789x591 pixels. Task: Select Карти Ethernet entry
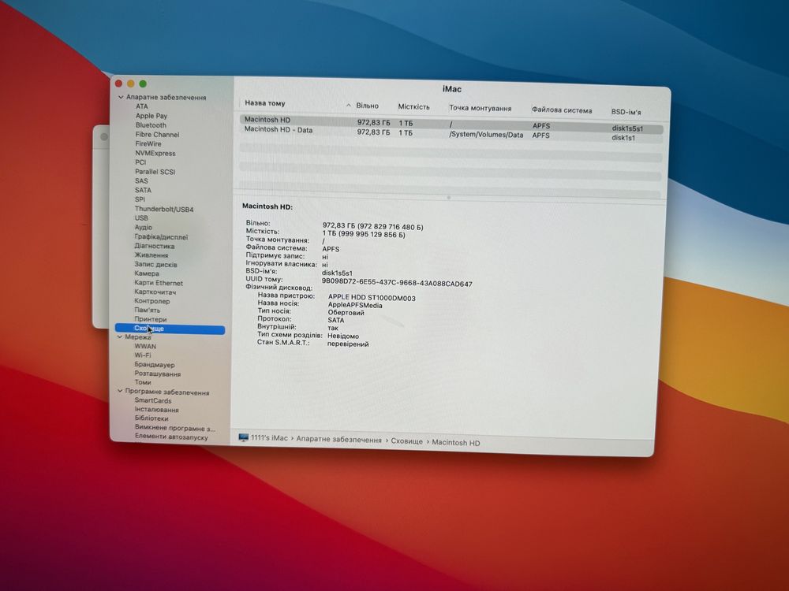(159, 283)
